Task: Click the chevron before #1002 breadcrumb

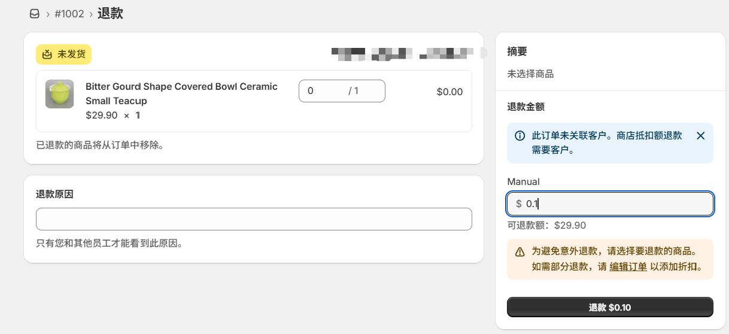Action: coord(47,14)
